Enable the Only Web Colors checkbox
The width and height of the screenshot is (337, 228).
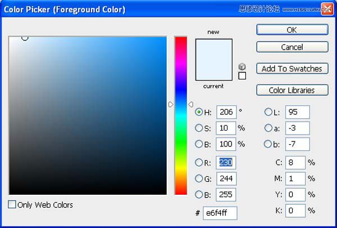pyautogui.click(x=12, y=205)
